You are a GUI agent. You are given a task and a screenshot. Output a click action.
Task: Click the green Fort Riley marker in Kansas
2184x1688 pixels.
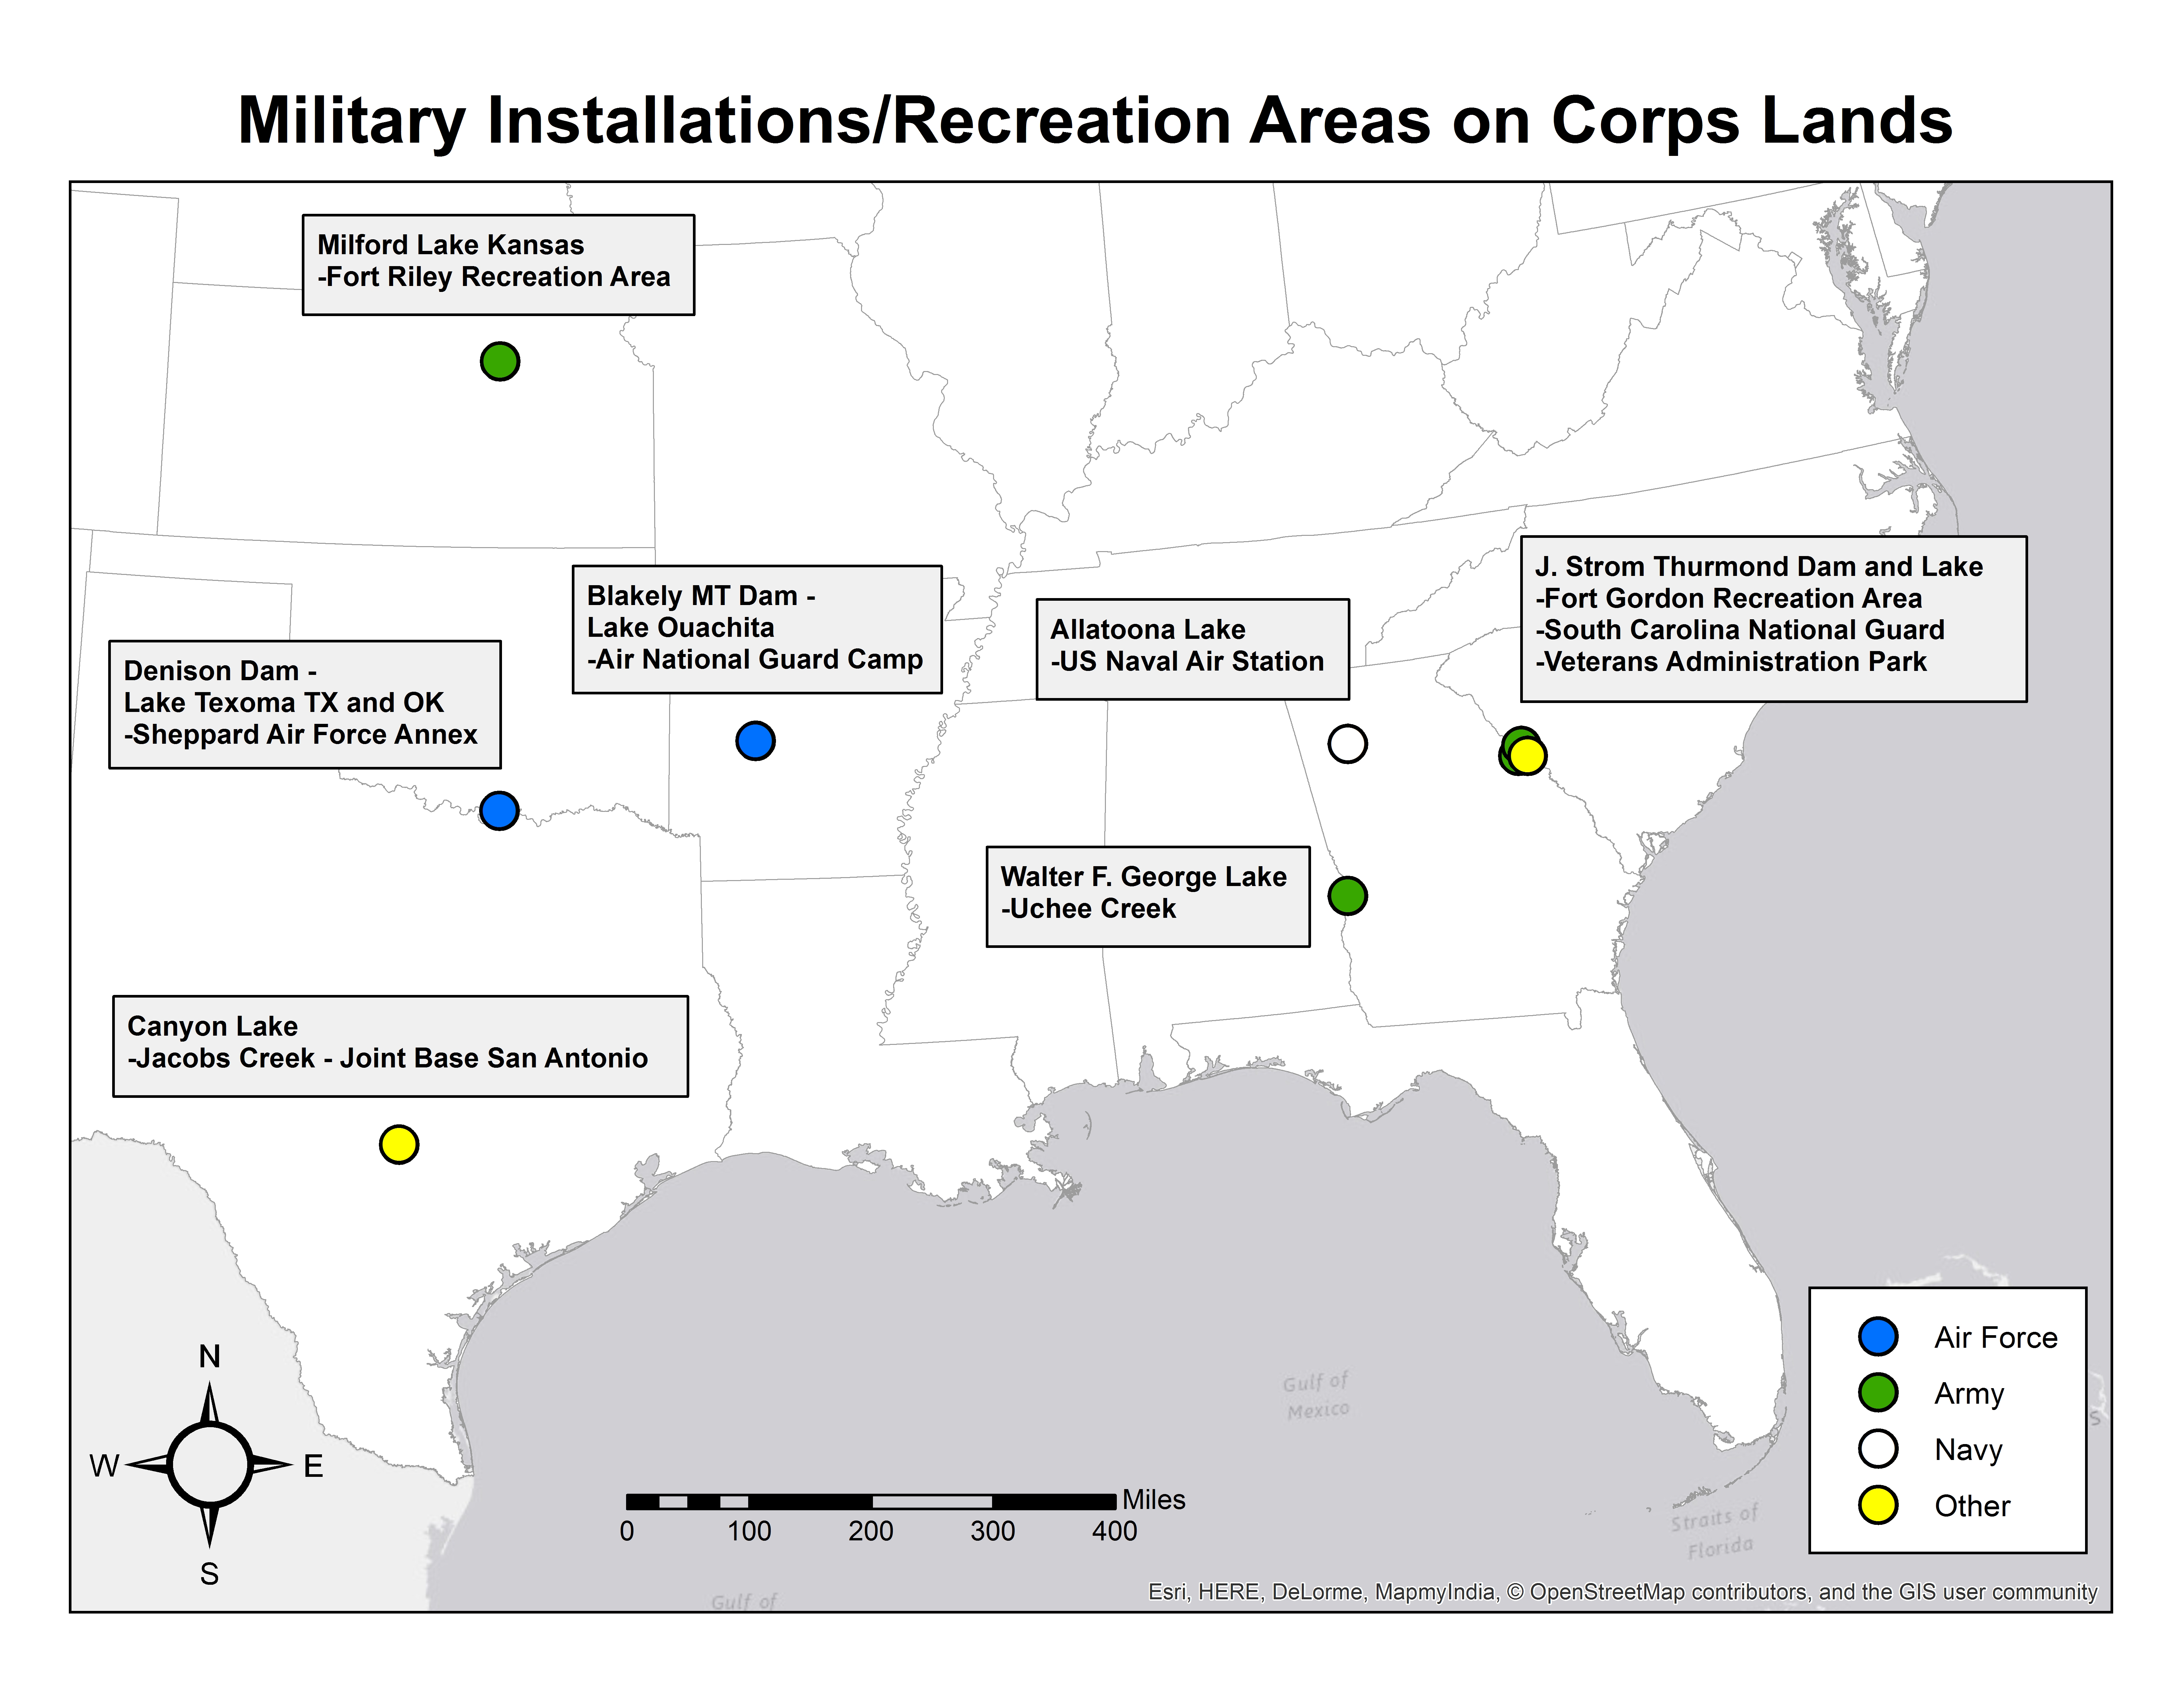click(500, 361)
